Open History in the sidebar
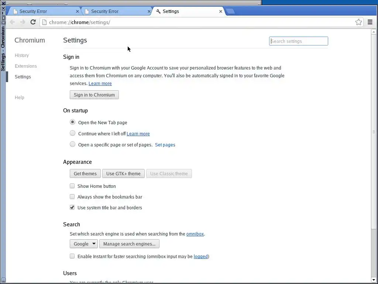This screenshot has height=284, width=378. 22,55
